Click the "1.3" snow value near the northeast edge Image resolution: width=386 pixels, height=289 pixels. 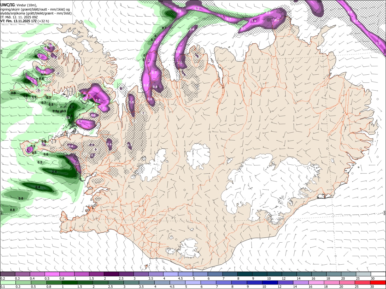pyautogui.click(x=378, y=44)
